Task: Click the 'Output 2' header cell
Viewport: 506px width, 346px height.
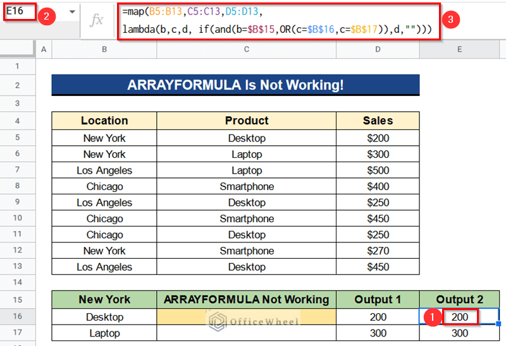Action: [x=460, y=300]
